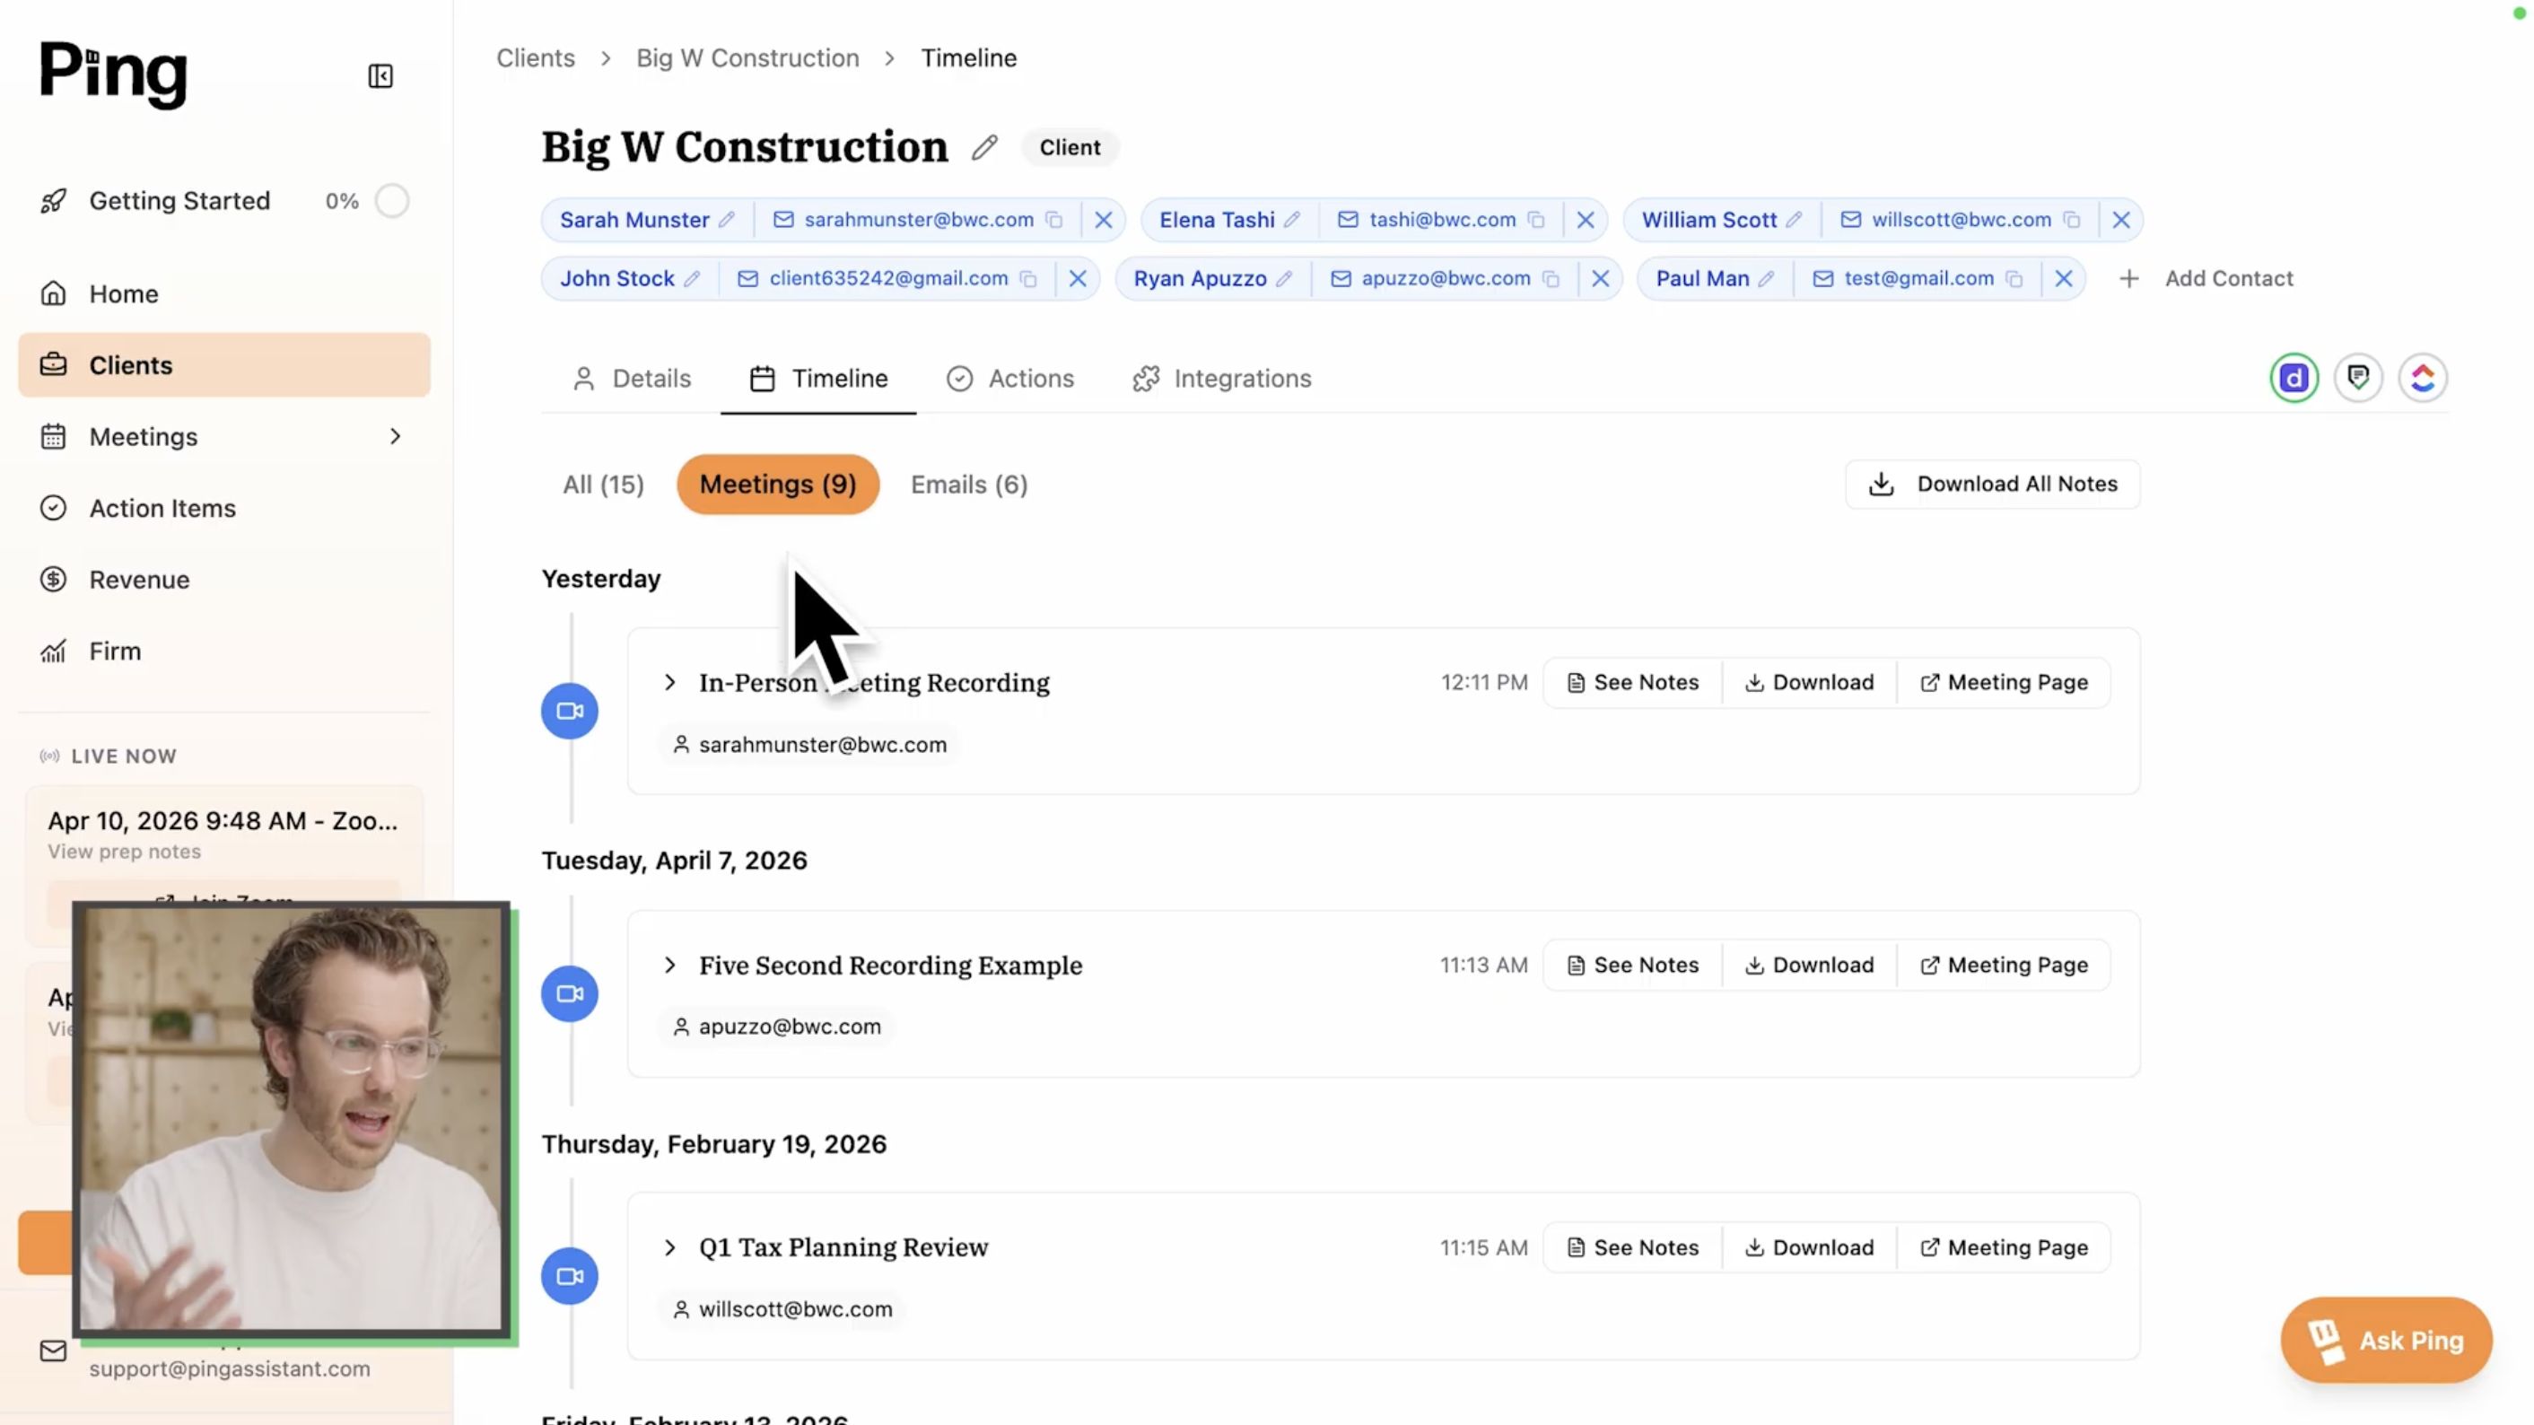Remove Ryan Apuzzo contact
The width and height of the screenshot is (2534, 1425).
click(x=1601, y=279)
